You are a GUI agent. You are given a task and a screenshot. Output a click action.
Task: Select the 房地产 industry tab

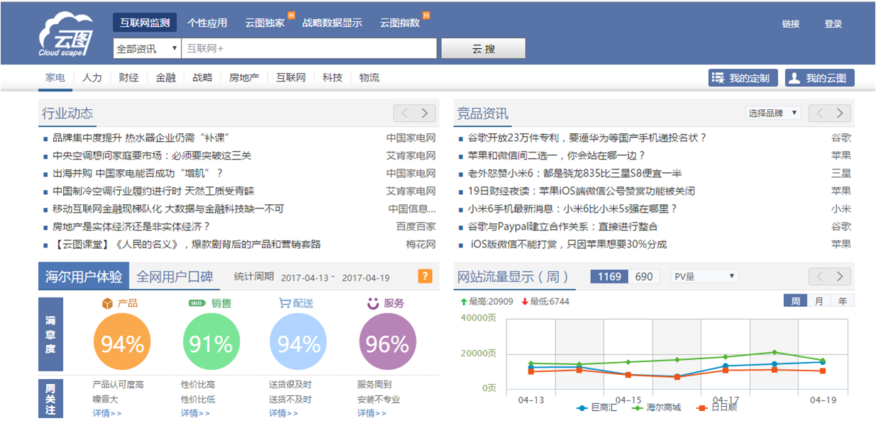pos(244,78)
